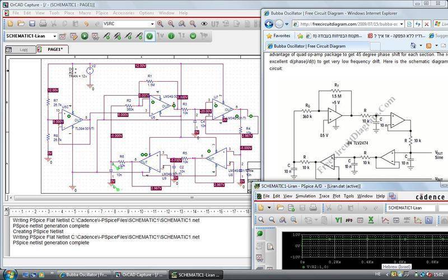Expand the VSRC part selection dropdown
Image resolution: width=448 pixels, height=280 pixels.
coord(151,24)
